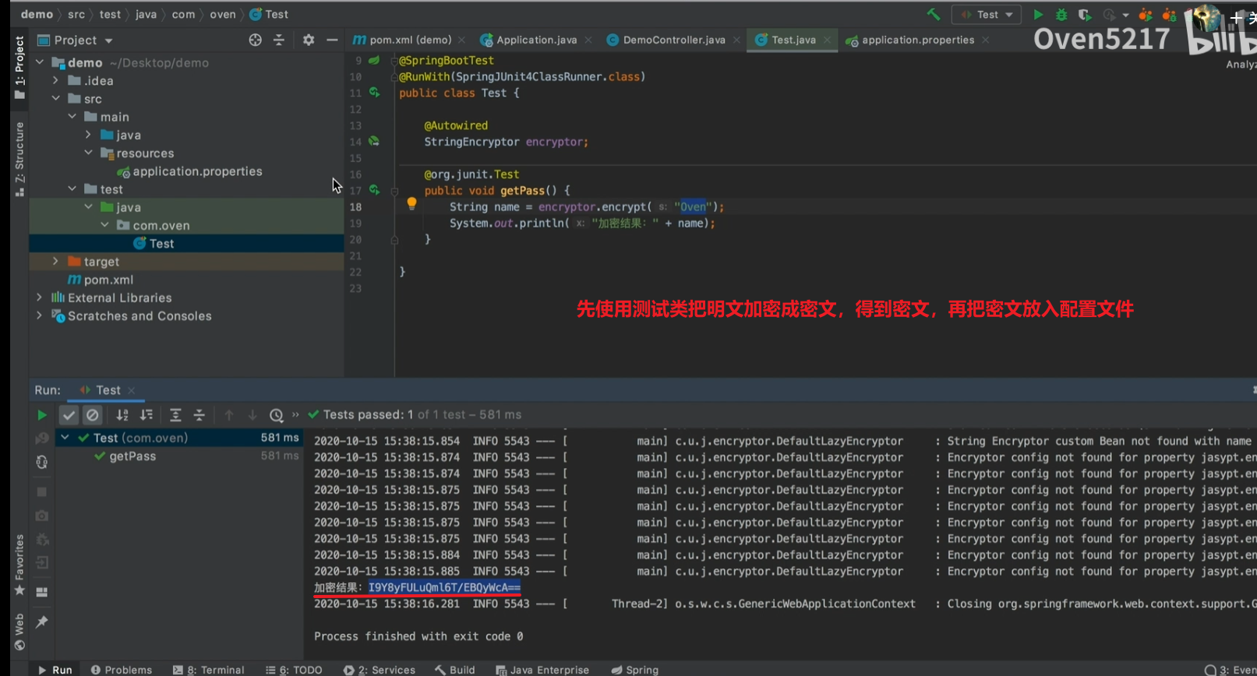
Task: Open test history clock icon
Action: (x=276, y=415)
